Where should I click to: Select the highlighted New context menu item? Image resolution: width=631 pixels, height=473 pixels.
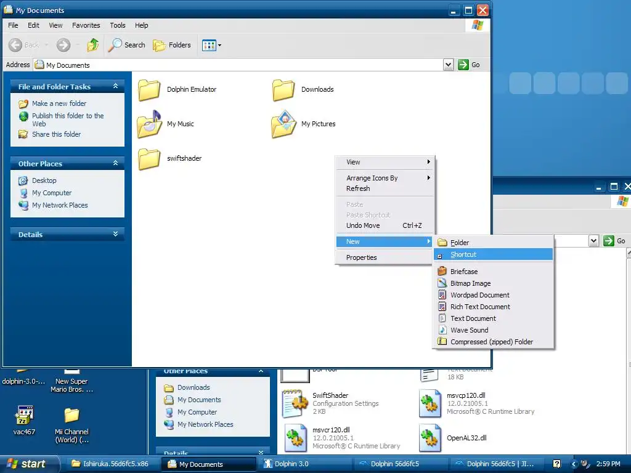385,241
